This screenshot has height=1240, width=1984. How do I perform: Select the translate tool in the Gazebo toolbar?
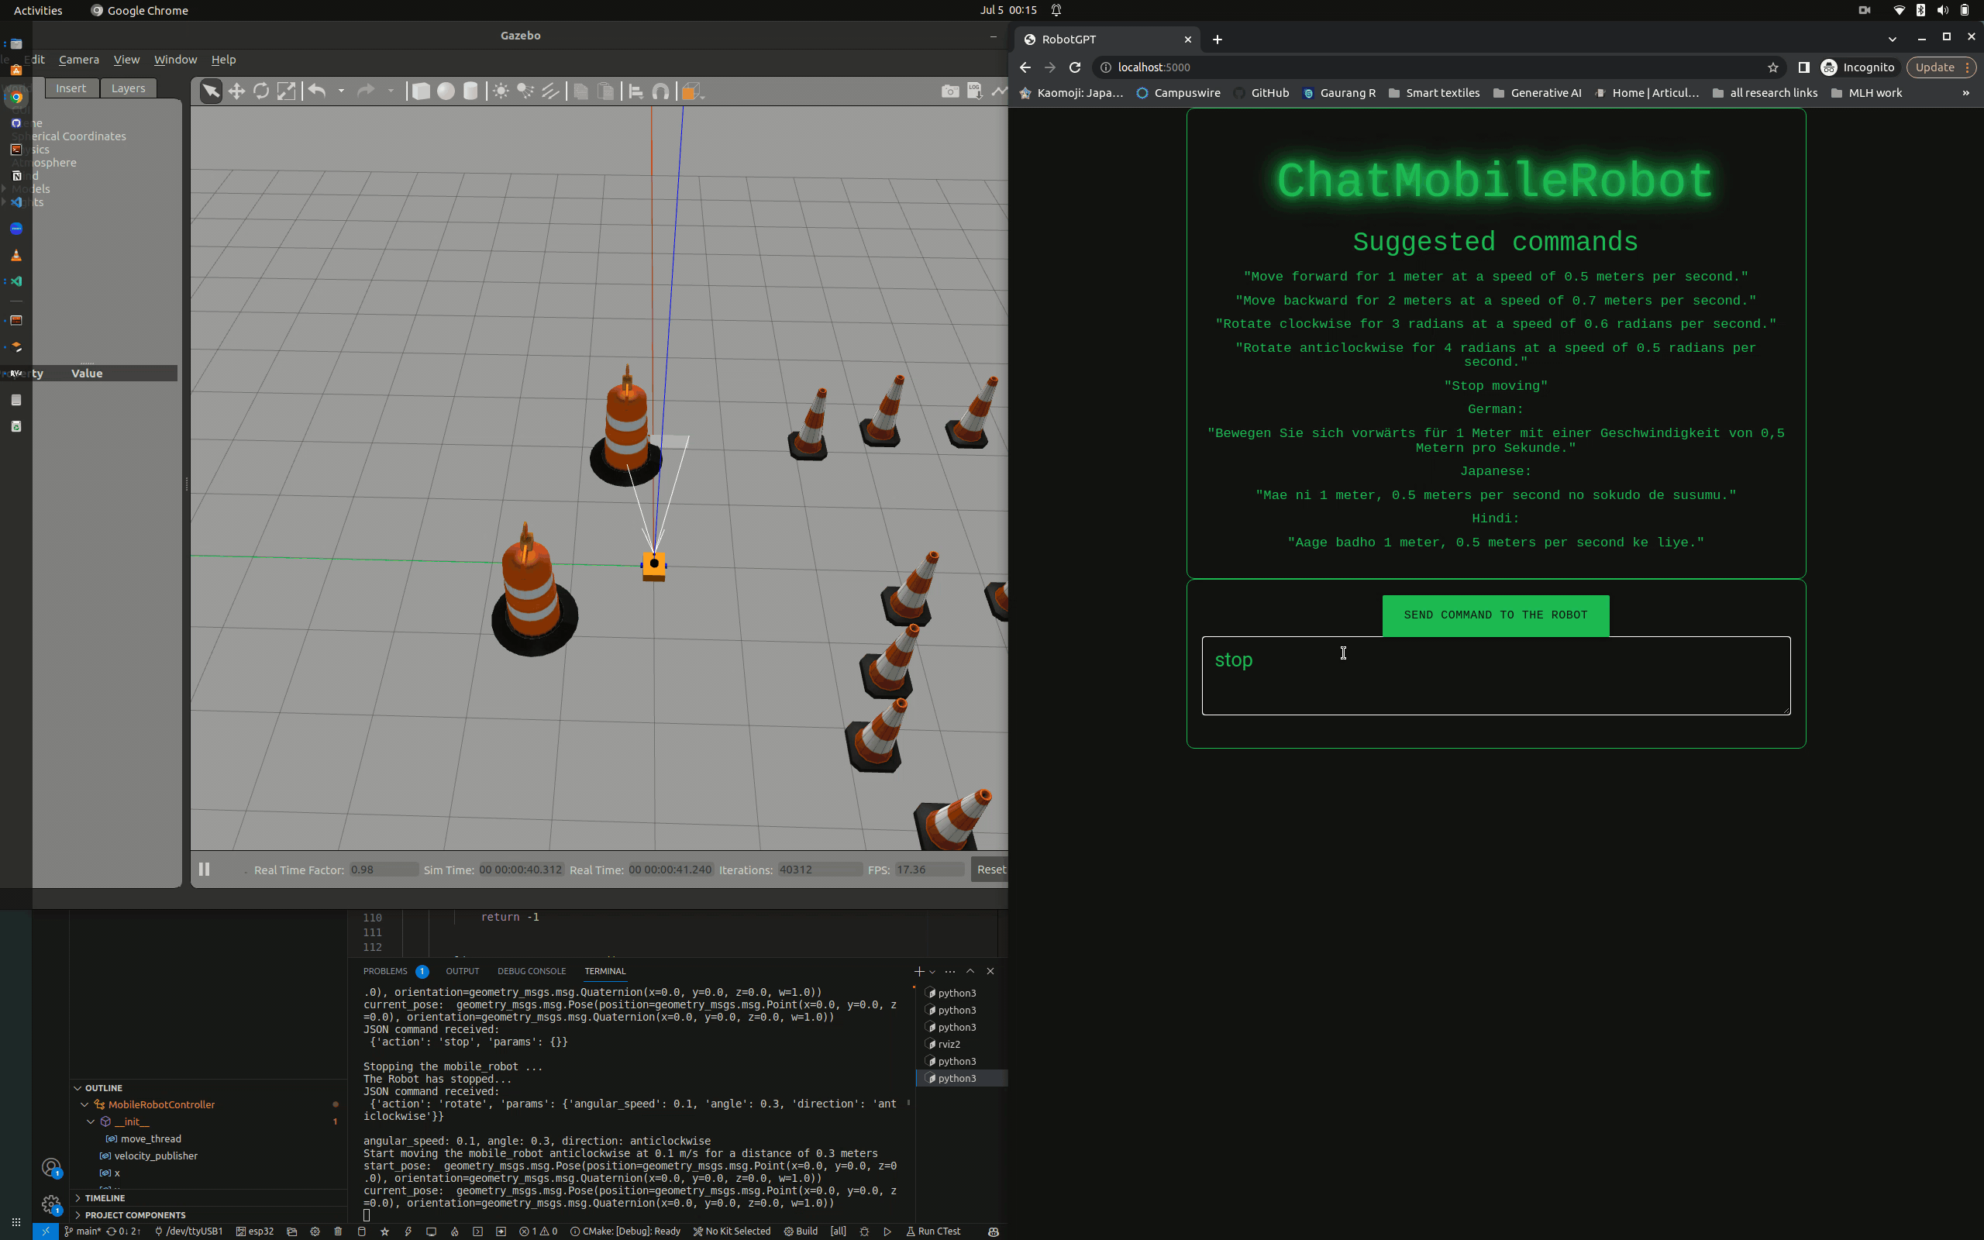click(236, 91)
